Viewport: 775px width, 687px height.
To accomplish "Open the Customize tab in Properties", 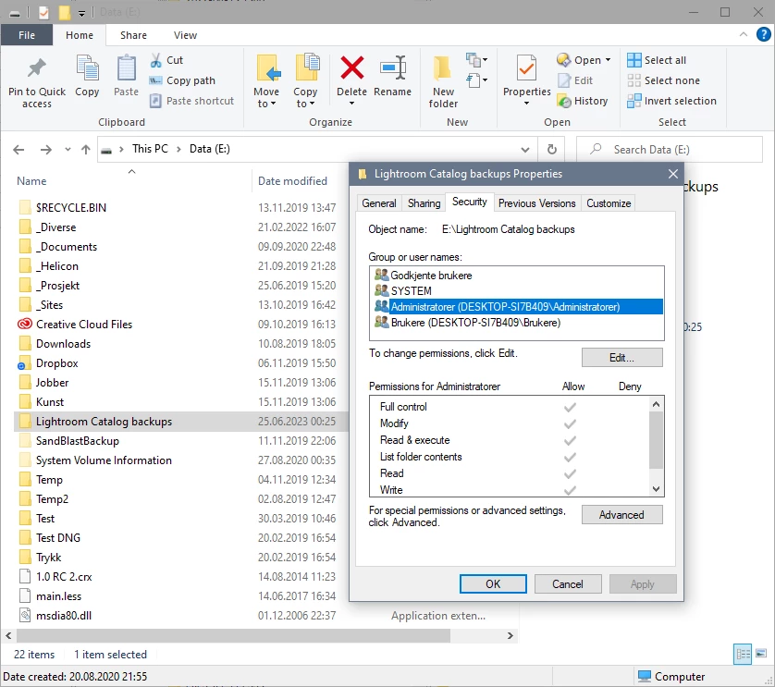I will (x=609, y=203).
